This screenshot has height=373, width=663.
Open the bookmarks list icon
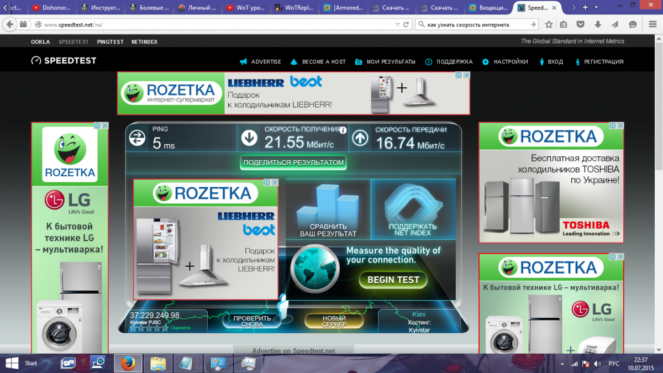[564, 25]
